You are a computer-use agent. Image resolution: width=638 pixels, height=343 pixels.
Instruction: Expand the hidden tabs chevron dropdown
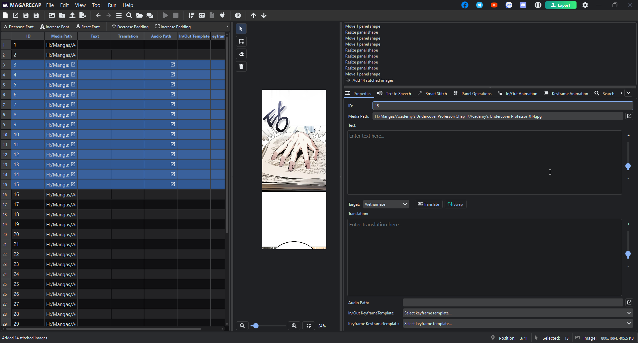[x=628, y=93]
